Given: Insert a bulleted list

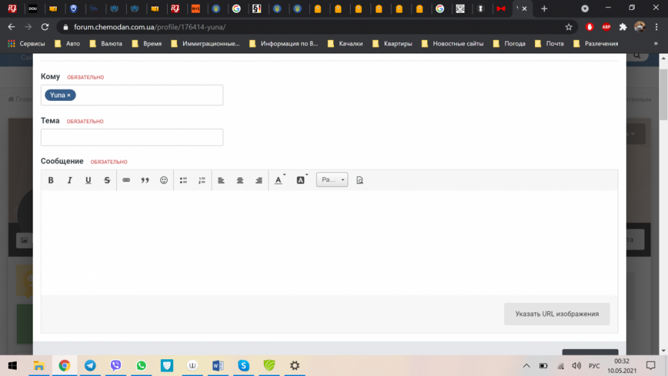Looking at the screenshot, I should pyautogui.click(x=183, y=180).
